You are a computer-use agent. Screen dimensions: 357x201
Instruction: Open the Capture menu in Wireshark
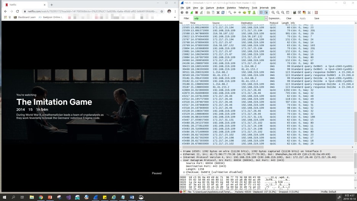[210, 8]
